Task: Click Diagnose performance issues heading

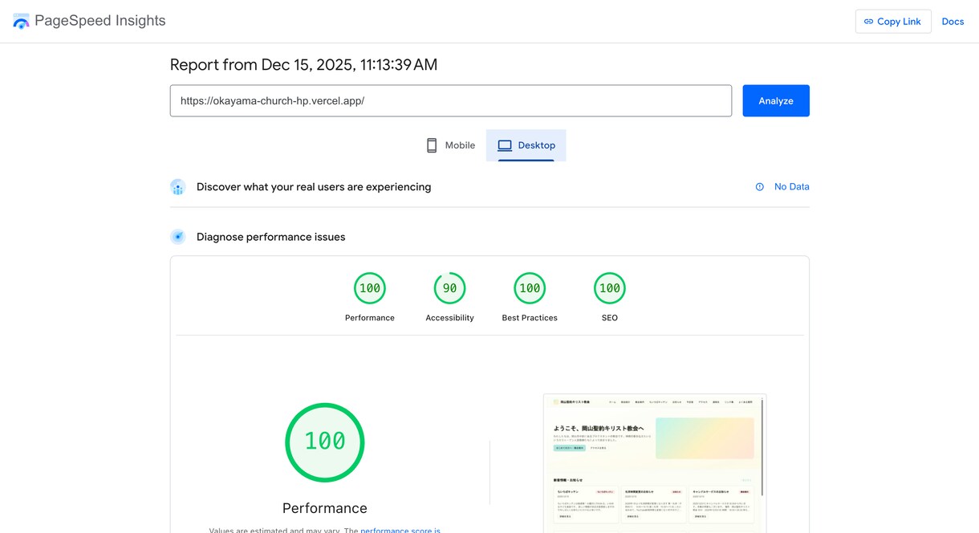Action: 271,237
